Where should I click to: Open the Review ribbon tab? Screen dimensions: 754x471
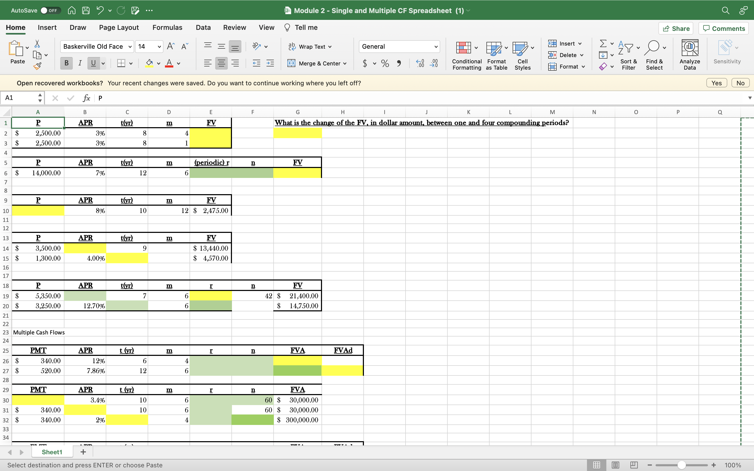234,27
